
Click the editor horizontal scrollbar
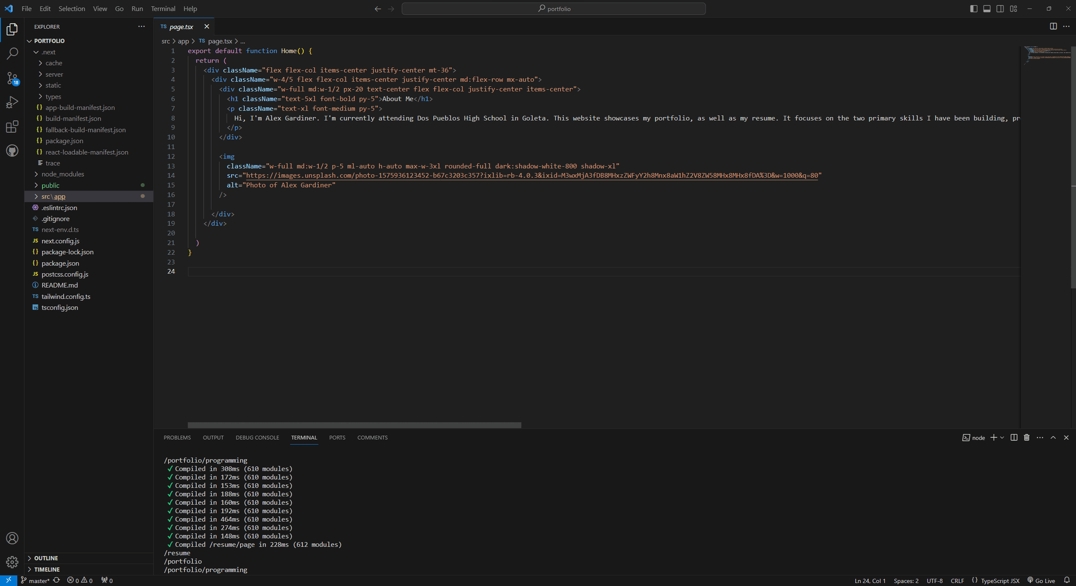[354, 425]
